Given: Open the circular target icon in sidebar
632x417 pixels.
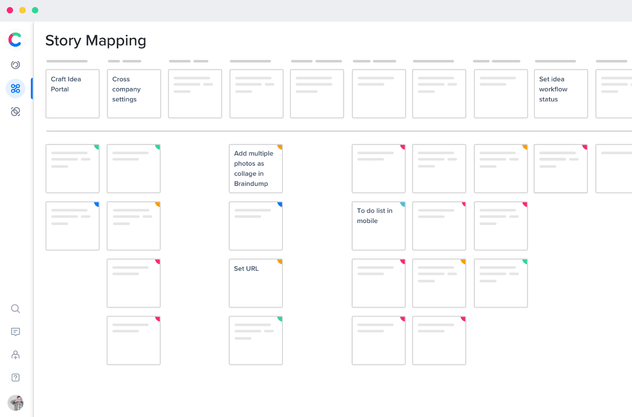Looking at the screenshot, I should pos(15,65).
